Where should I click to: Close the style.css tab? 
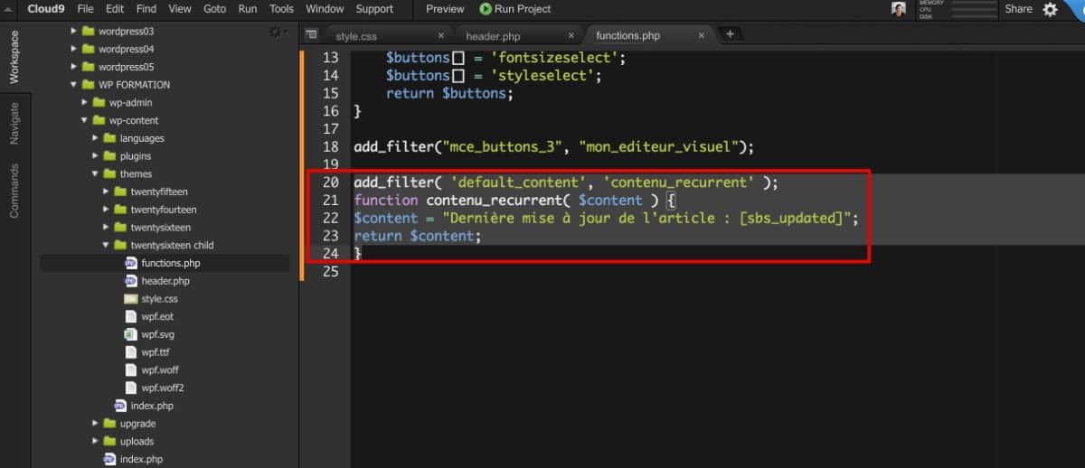point(441,35)
